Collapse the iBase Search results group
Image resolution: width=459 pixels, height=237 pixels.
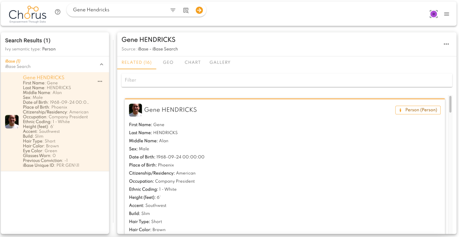coord(101,64)
